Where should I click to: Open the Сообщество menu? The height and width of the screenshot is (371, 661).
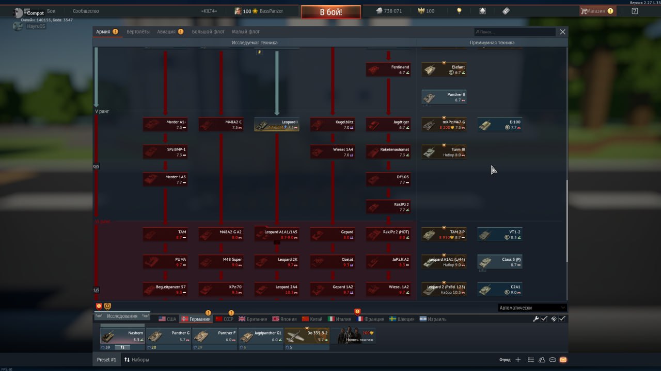[86, 11]
